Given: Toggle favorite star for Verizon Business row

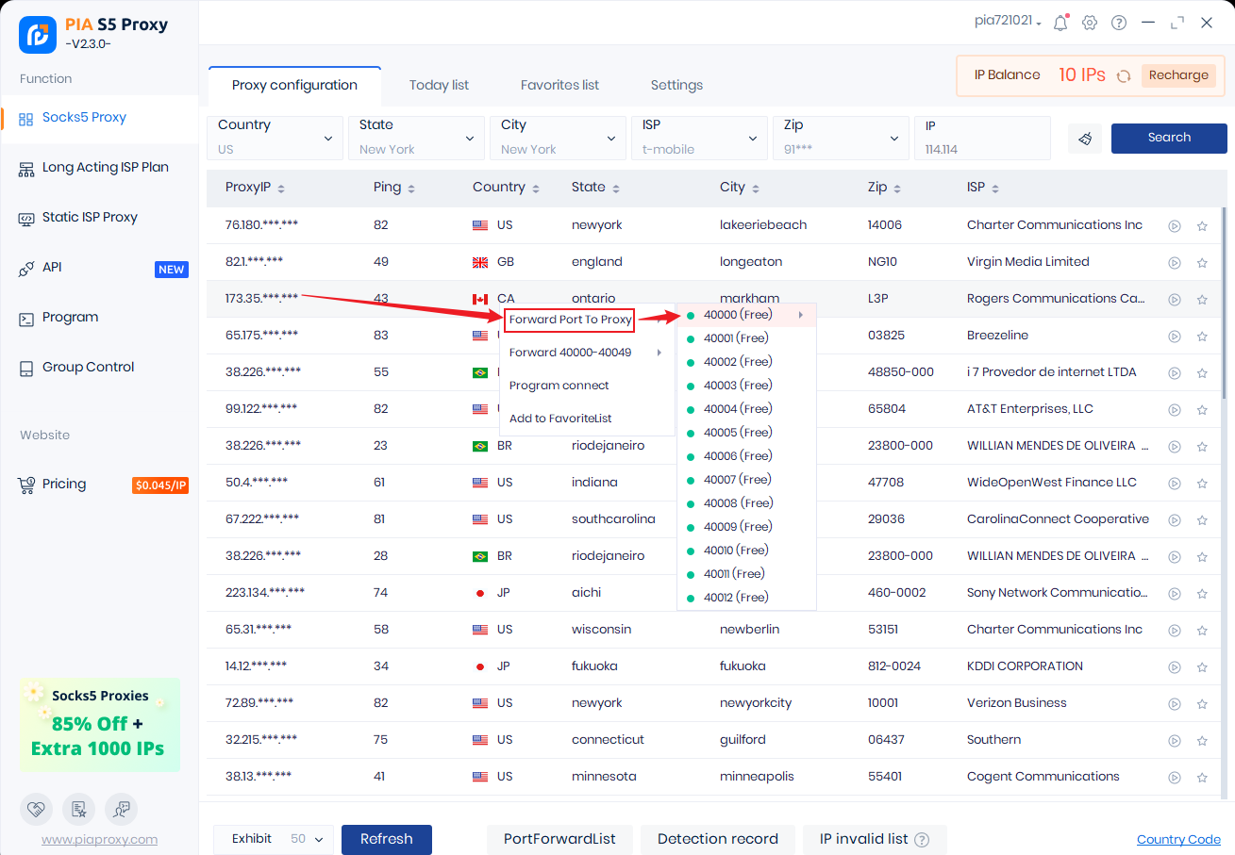Looking at the screenshot, I should pos(1202,704).
